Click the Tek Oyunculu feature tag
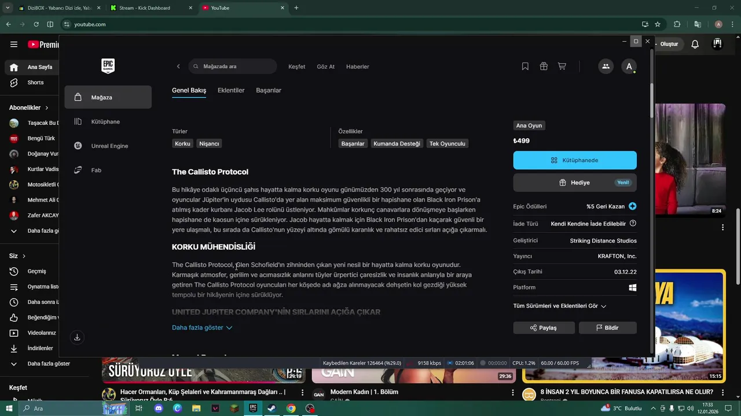This screenshot has width=741, height=416. [x=447, y=143]
